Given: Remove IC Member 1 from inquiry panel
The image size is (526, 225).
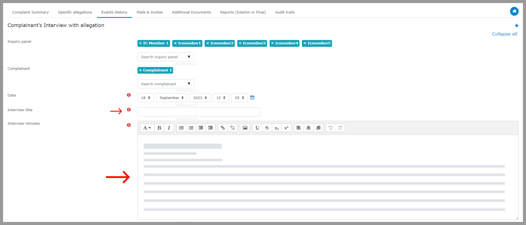Looking at the screenshot, I should click(x=140, y=43).
